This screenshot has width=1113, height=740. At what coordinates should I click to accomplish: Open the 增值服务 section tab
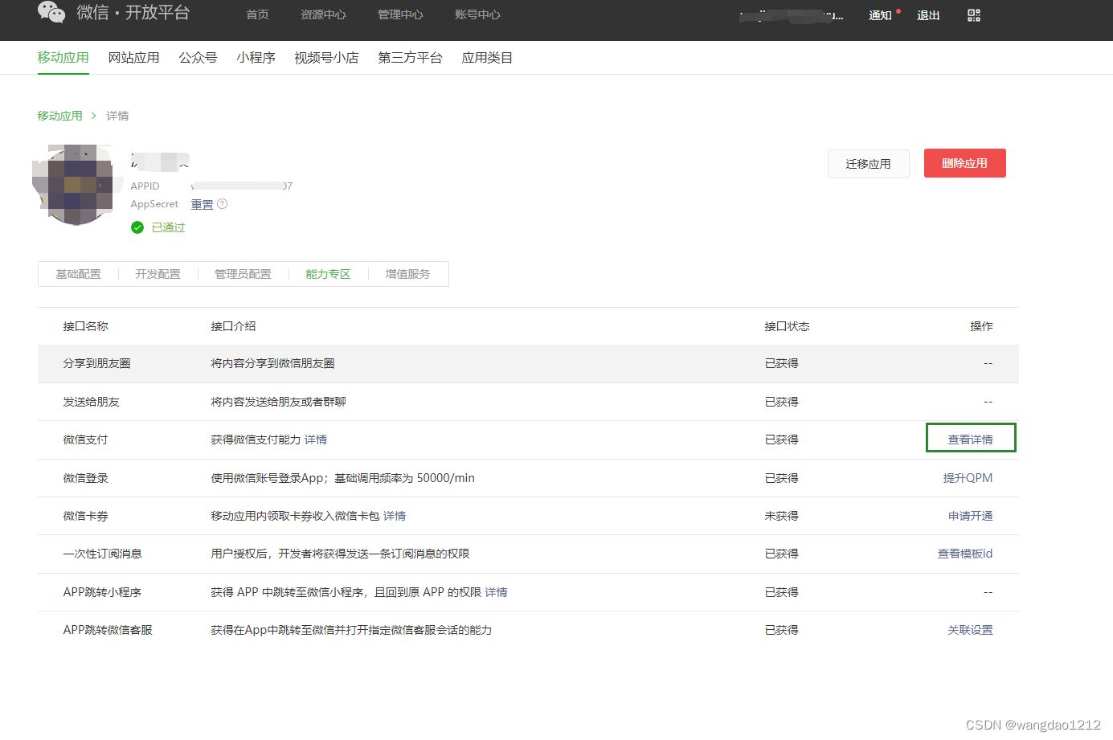(407, 274)
